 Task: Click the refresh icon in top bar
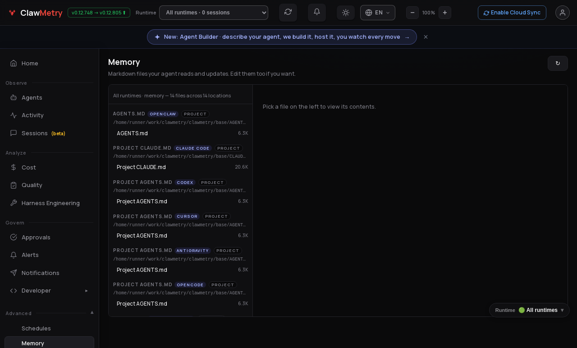(288, 12)
